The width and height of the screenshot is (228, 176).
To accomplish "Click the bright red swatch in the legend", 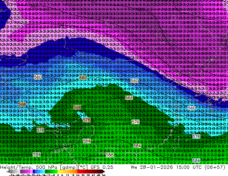I will 78,172.
